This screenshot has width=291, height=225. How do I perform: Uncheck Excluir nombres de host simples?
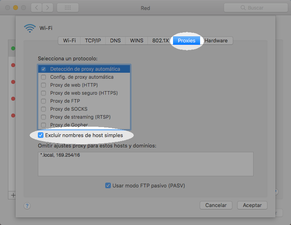pyautogui.click(x=41, y=135)
